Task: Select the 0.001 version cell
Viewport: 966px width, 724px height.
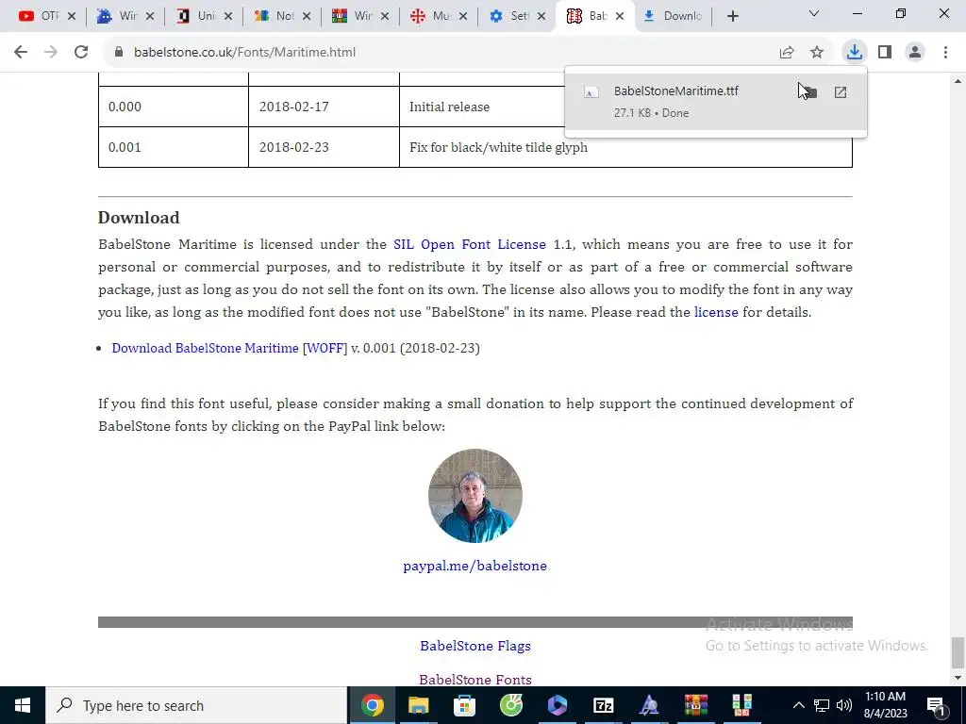Action: [x=174, y=147]
